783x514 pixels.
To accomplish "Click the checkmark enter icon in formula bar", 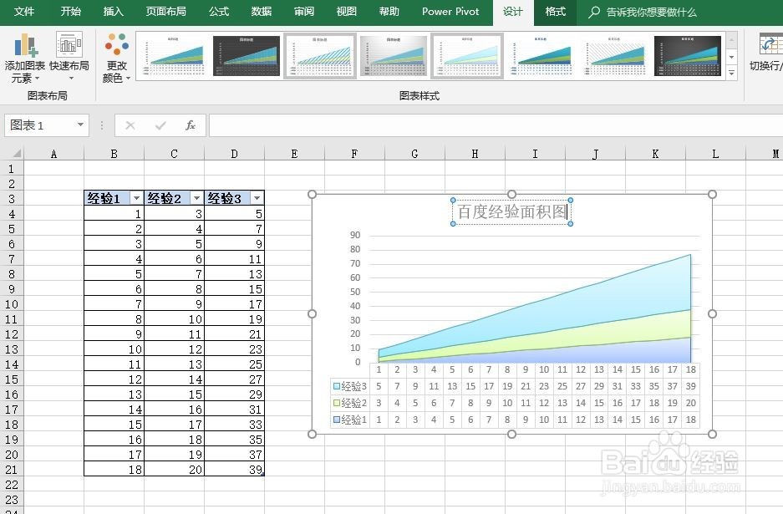I will 159,125.
